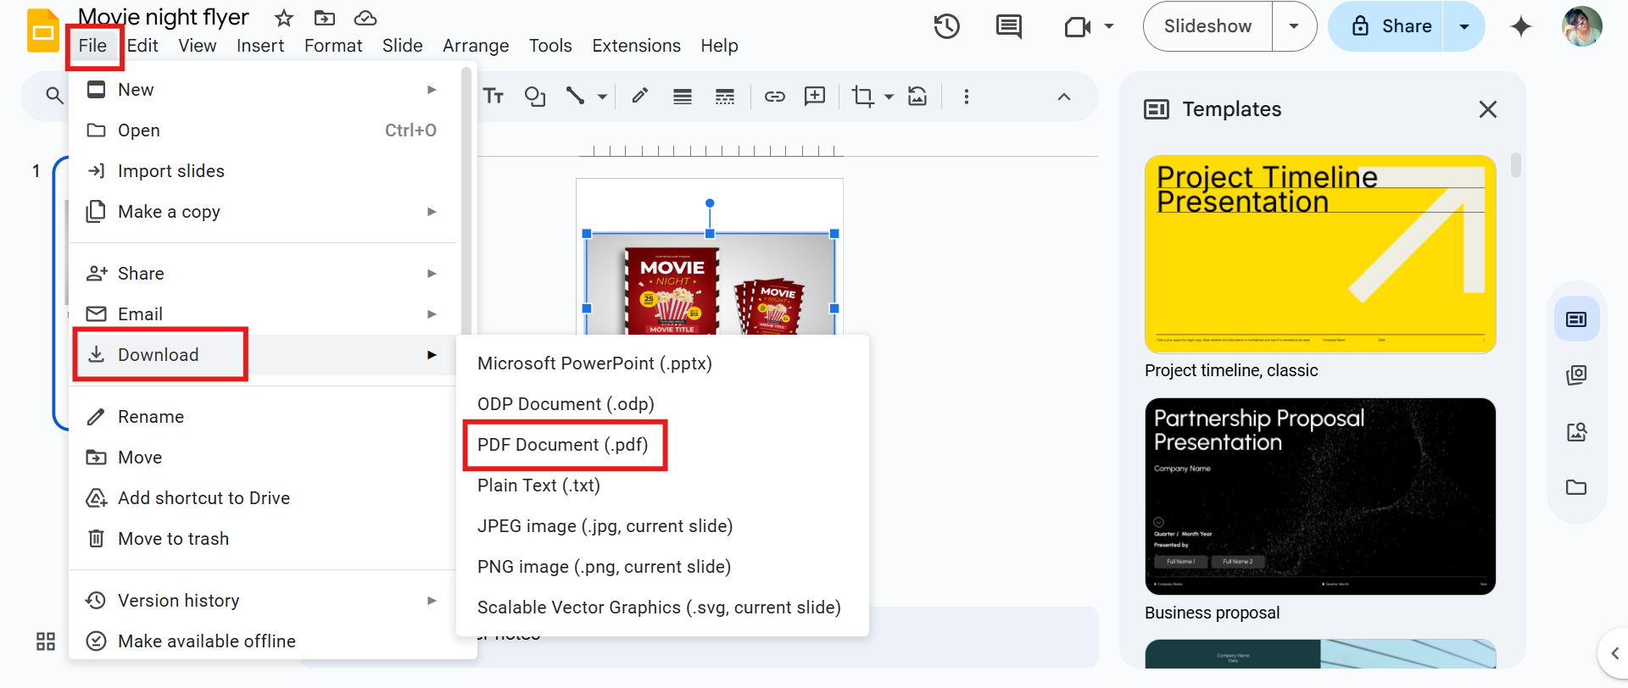Viewport: 1628px width, 688px height.
Task: Open the Format menu
Action: [x=333, y=46]
